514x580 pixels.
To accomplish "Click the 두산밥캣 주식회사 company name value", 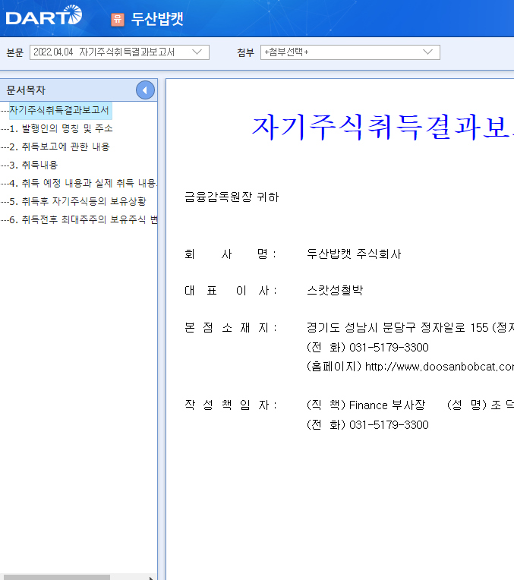I will point(354,254).
